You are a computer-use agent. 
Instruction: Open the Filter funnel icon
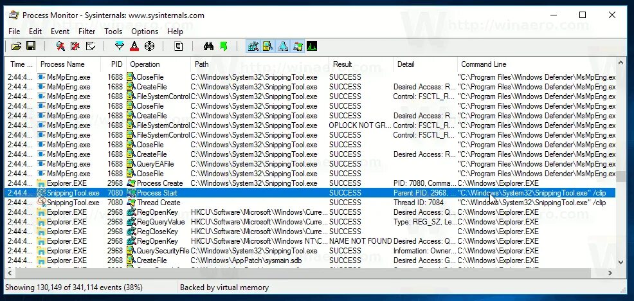[x=120, y=46]
